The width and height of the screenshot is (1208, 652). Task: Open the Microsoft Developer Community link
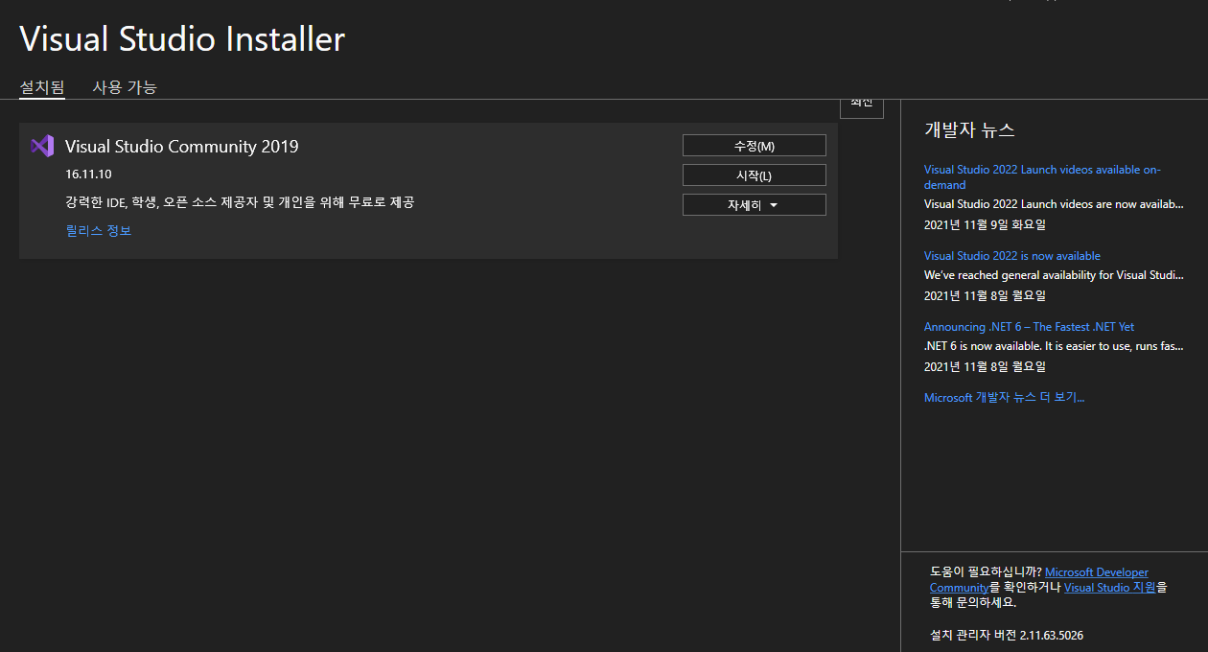1038,580
